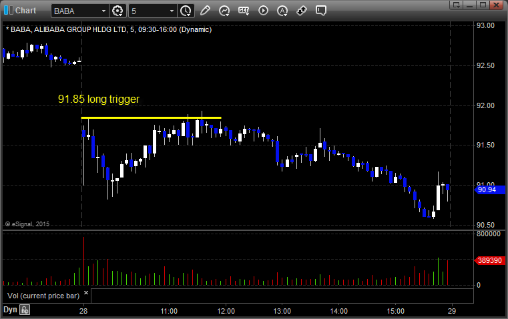Select the yellow trigger line
The height and width of the screenshot is (319, 508).
coord(151,117)
